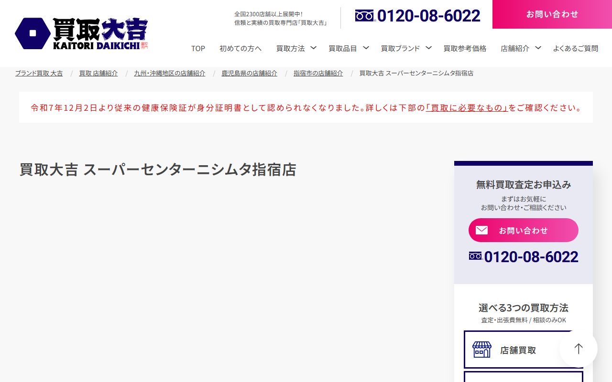Image resolution: width=612 pixels, height=382 pixels.
Task: Open the ブランド買取 大吉 breadcrumb link
Action: 39,73
